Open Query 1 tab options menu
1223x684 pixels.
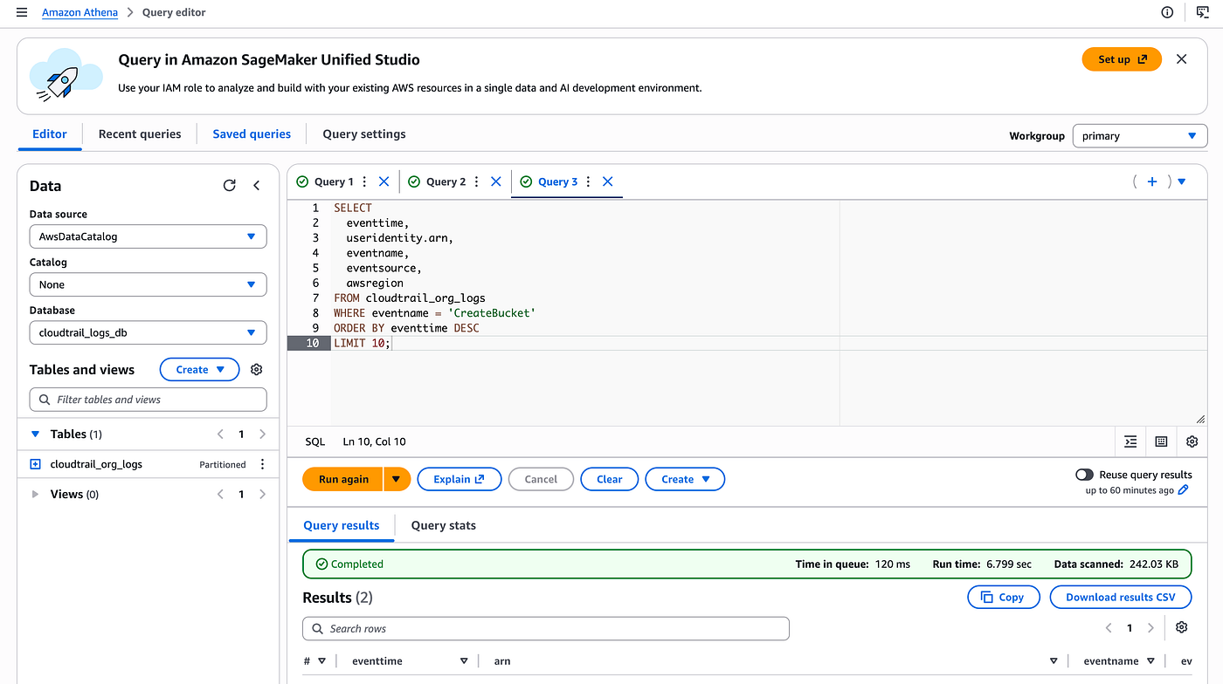(x=364, y=181)
